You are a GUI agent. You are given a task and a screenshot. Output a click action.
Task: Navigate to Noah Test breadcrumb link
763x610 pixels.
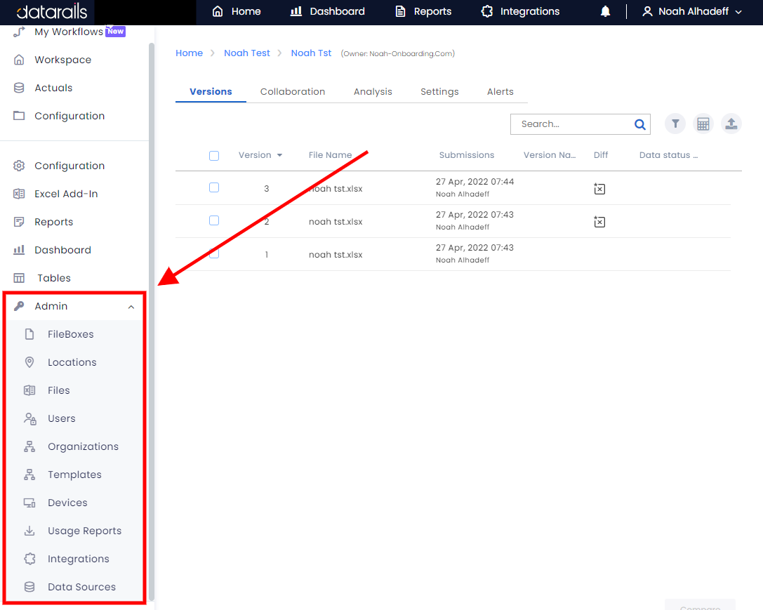(246, 53)
